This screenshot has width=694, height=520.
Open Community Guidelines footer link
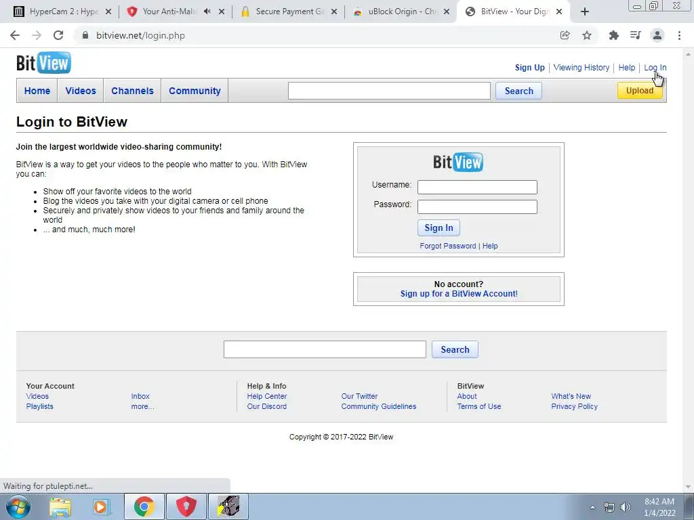(378, 406)
